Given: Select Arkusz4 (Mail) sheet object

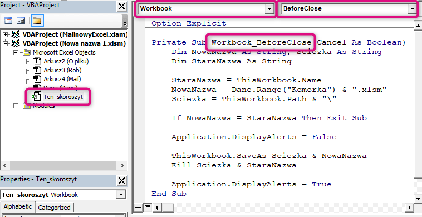Looking at the screenshot, I should [x=62, y=79].
